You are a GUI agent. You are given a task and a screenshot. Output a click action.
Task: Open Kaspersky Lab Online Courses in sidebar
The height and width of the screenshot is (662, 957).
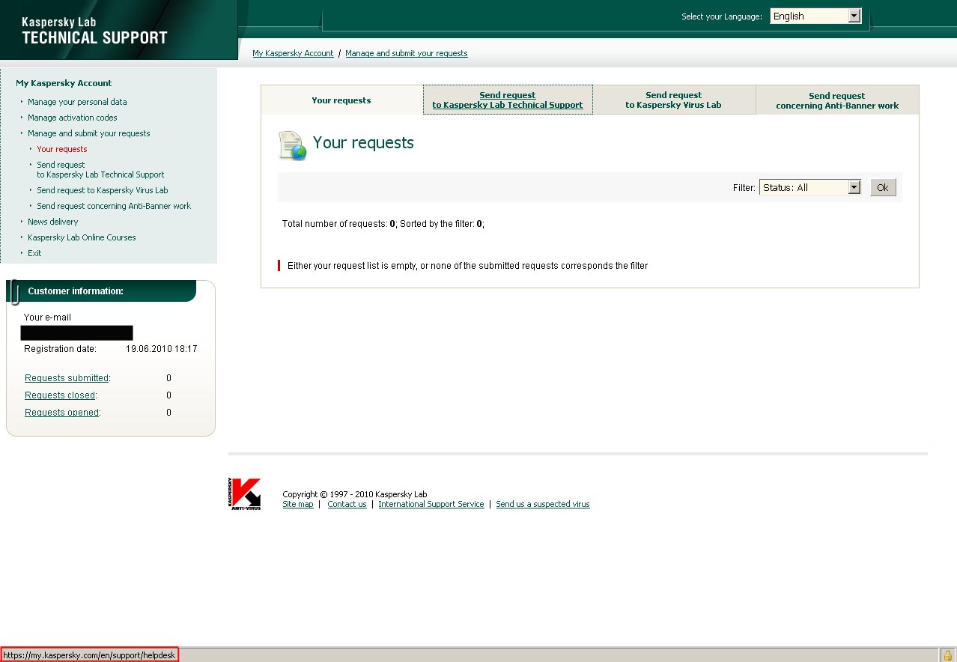82,237
